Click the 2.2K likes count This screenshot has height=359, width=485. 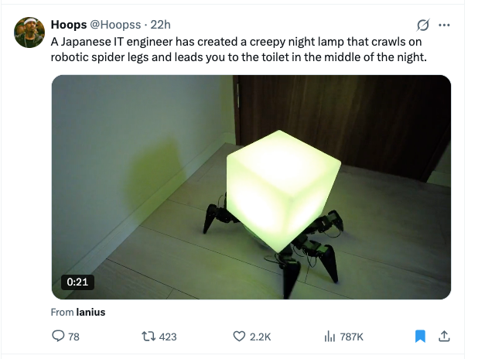pos(260,337)
